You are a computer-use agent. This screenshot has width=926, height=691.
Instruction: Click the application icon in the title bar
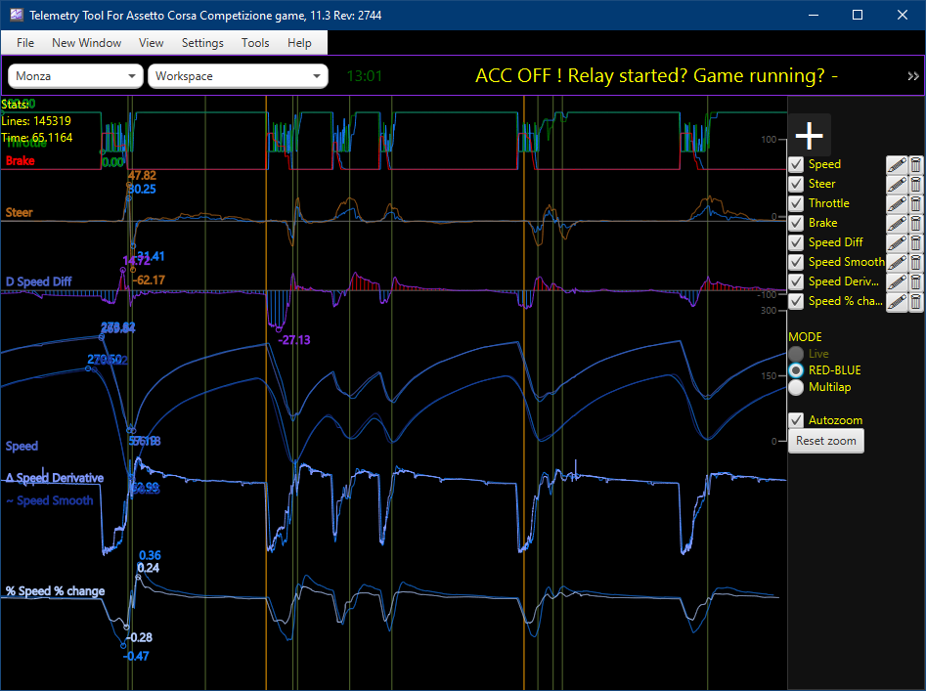pos(17,15)
